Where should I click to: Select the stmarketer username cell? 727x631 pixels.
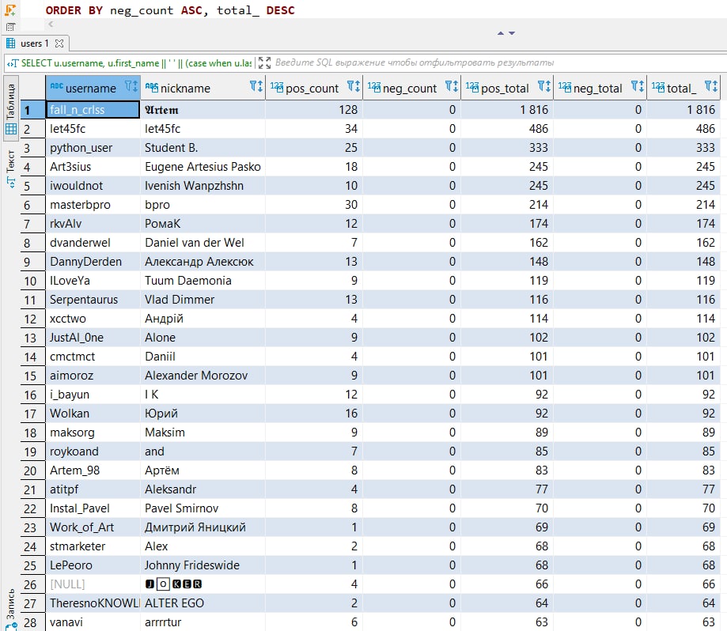pyautogui.click(x=93, y=546)
